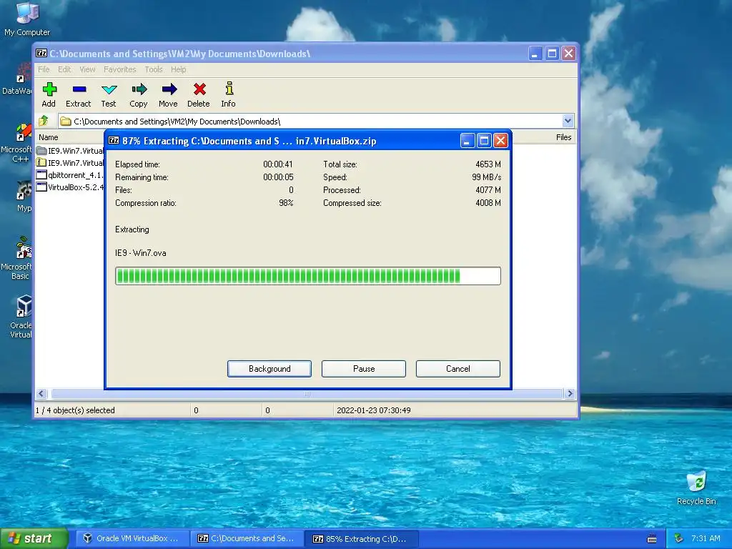Open the File menu

[44, 69]
